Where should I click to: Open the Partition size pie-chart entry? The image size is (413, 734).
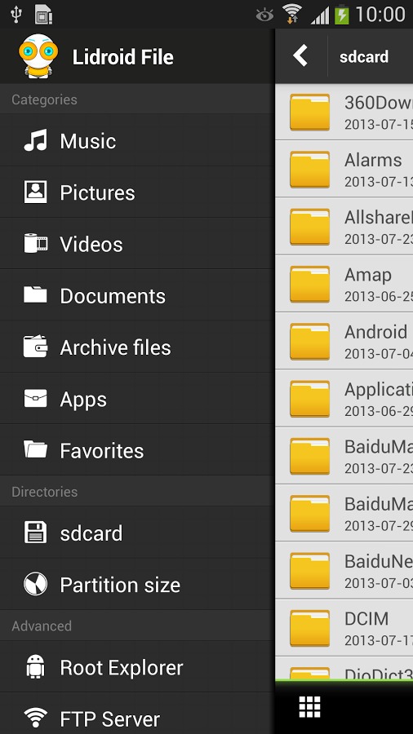pos(137,584)
